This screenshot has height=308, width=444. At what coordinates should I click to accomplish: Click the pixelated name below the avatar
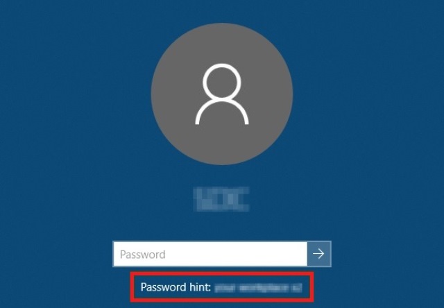tap(221, 198)
